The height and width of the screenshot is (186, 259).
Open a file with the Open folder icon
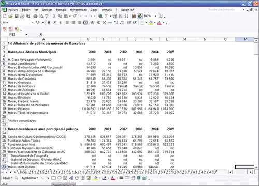coord(10,16)
